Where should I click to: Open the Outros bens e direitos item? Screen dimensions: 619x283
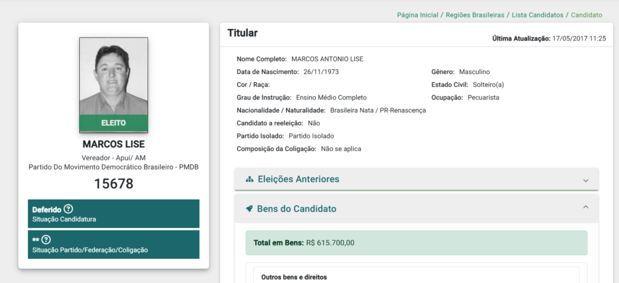(x=294, y=277)
